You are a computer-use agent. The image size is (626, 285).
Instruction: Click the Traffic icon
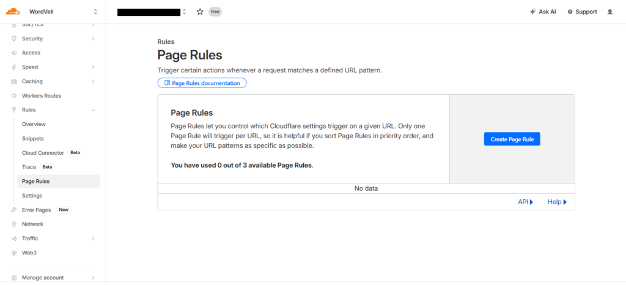14,239
